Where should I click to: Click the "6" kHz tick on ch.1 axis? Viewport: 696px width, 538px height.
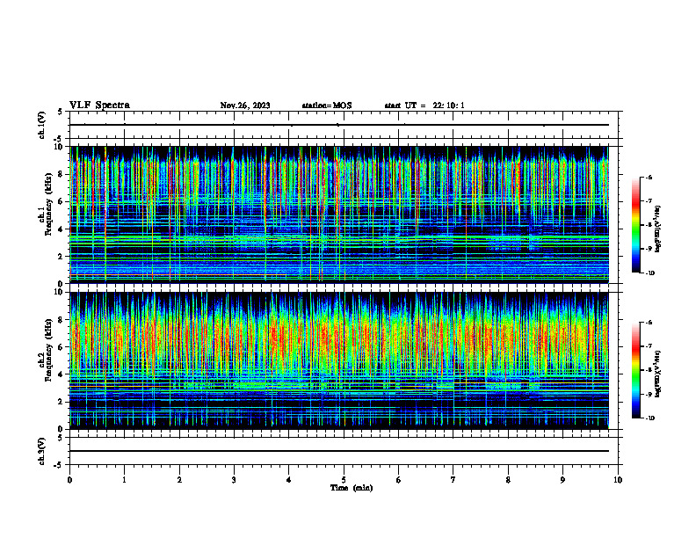pyautogui.click(x=62, y=201)
